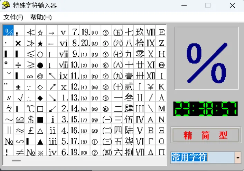Expand the 常用字符 category dropdown arrow
244x171 pixels.
tap(238, 157)
